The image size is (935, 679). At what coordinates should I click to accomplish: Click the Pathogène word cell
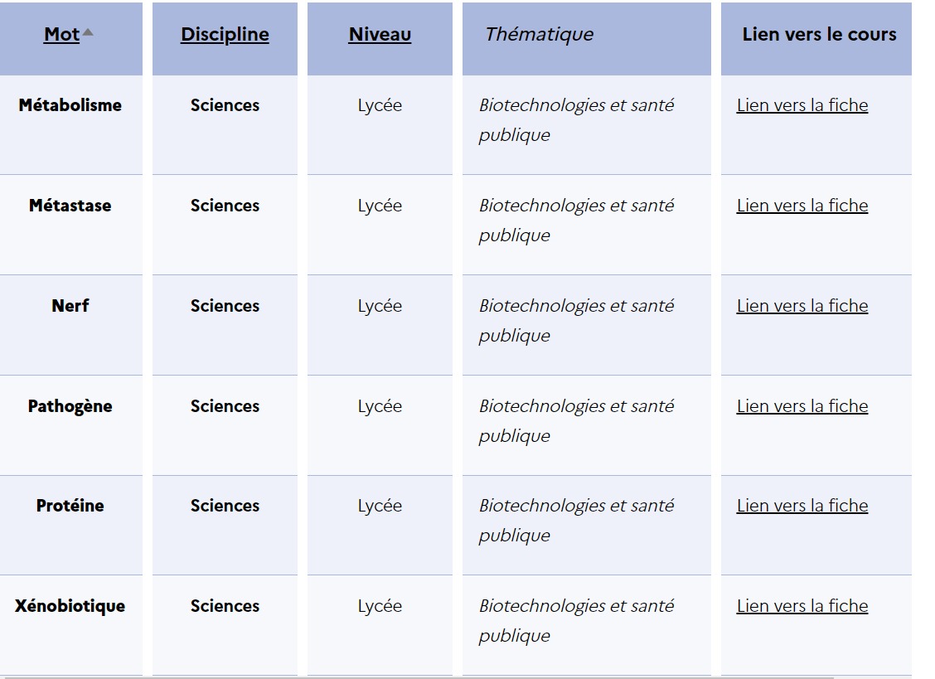pos(70,406)
